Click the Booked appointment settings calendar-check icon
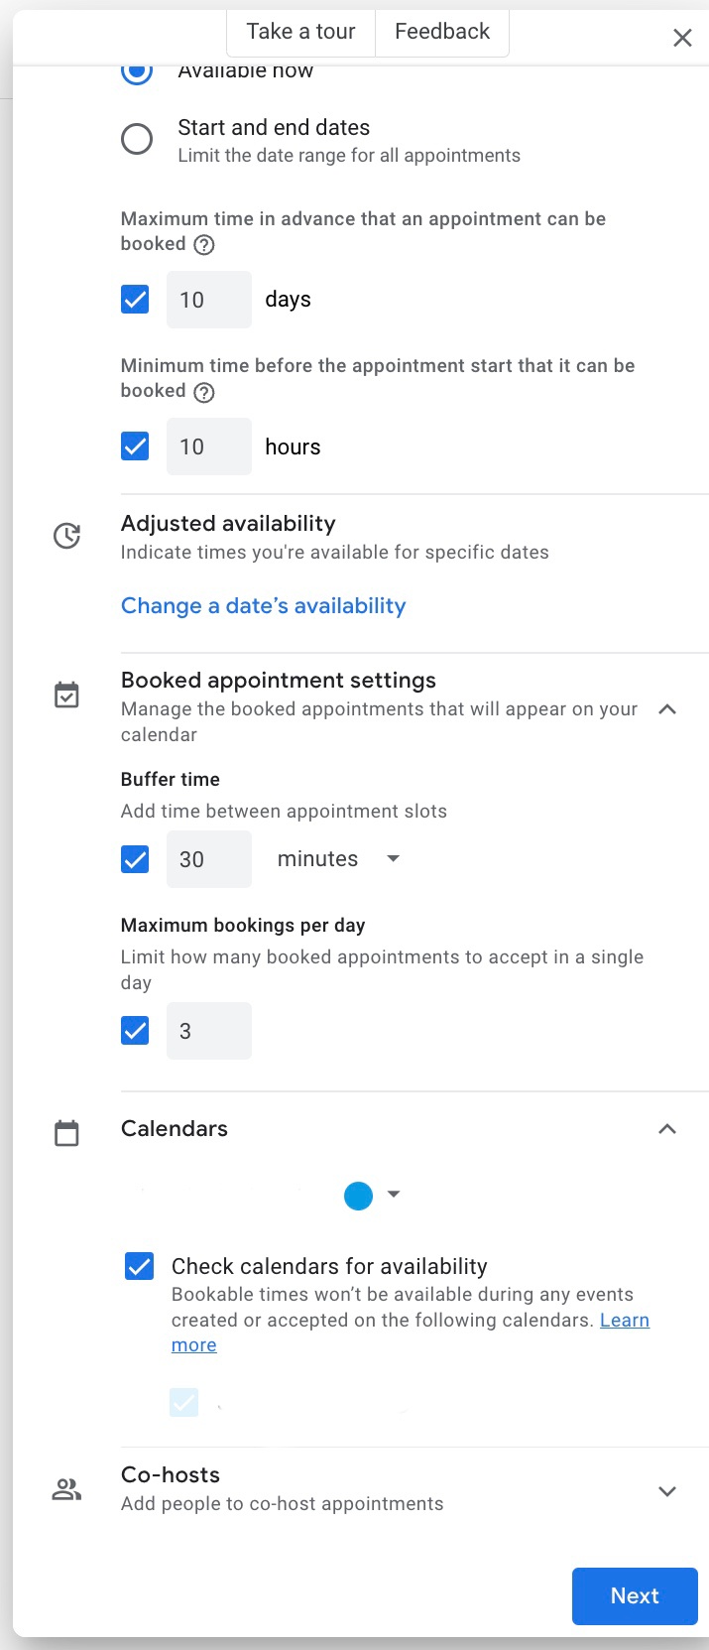The height and width of the screenshot is (1650, 709). [x=66, y=695]
